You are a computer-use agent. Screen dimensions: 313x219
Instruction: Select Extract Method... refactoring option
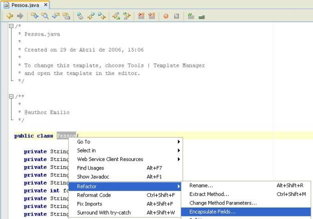click(x=209, y=194)
